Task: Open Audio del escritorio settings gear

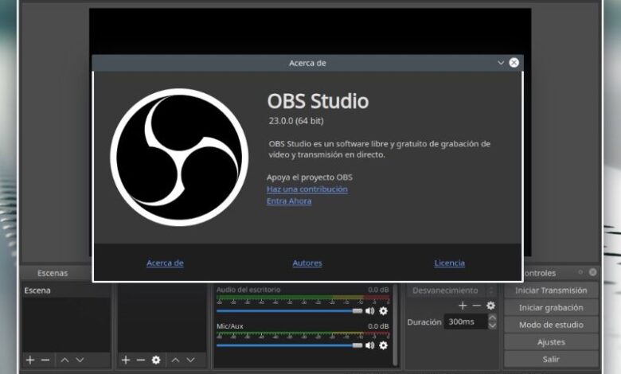Action: [384, 311]
